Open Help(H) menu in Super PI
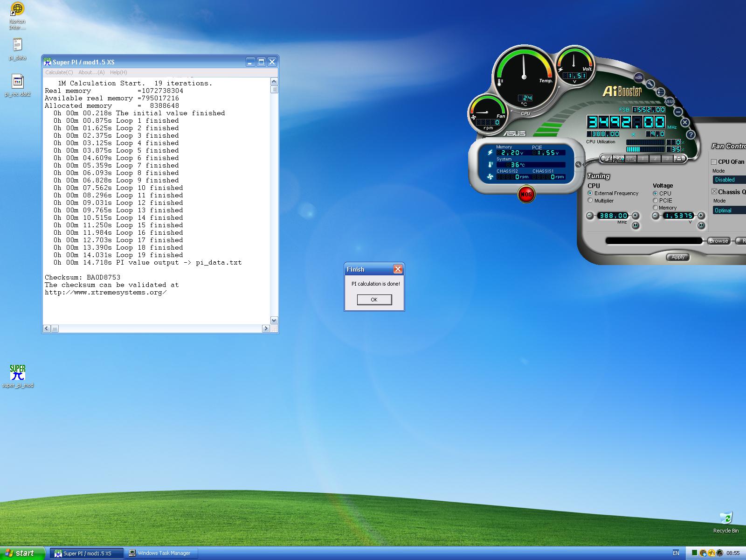The image size is (746, 560). (118, 72)
